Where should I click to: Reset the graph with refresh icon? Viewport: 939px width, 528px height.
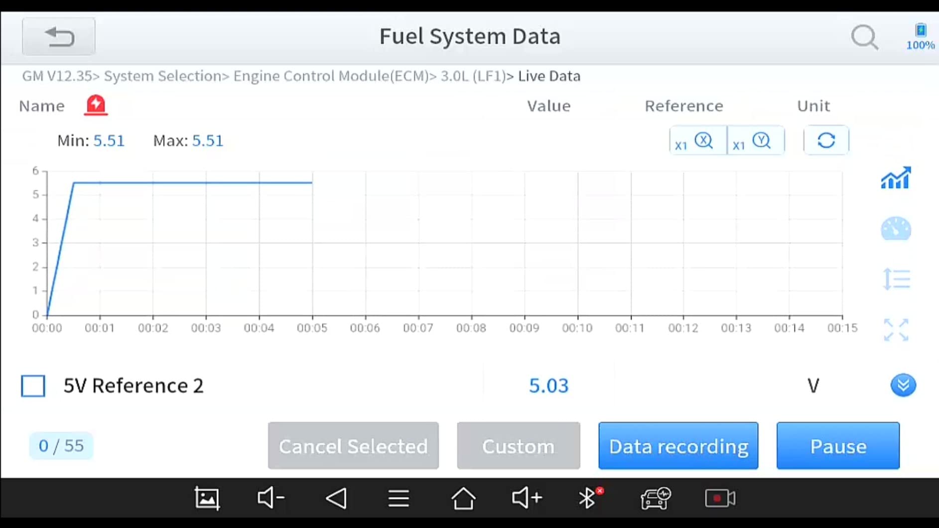826,141
